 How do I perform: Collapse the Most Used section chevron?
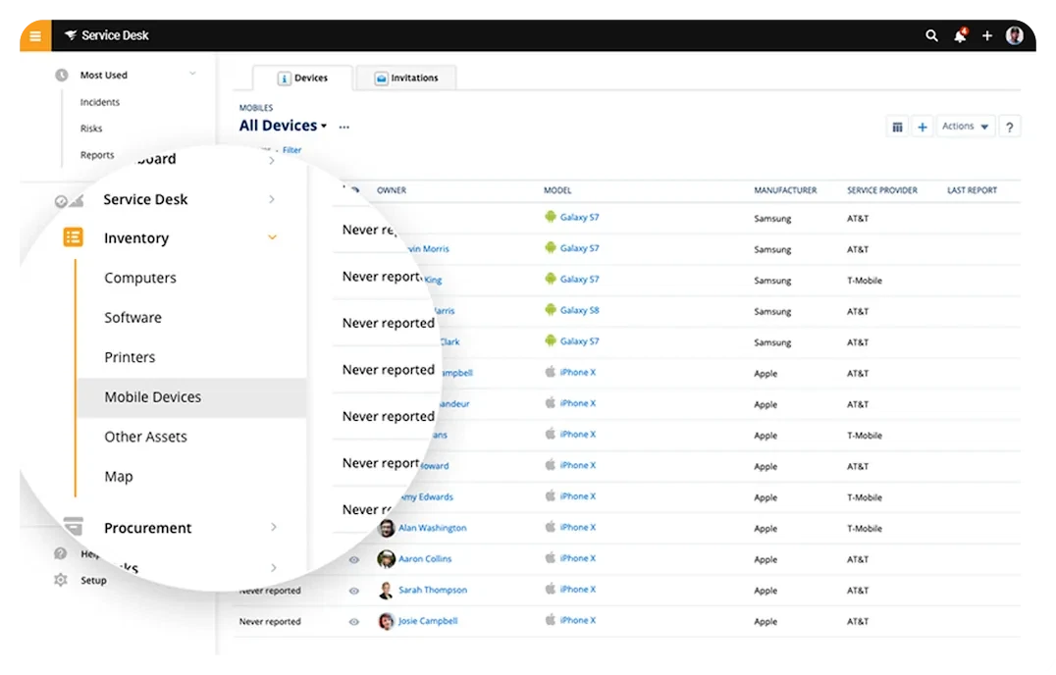(x=192, y=74)
